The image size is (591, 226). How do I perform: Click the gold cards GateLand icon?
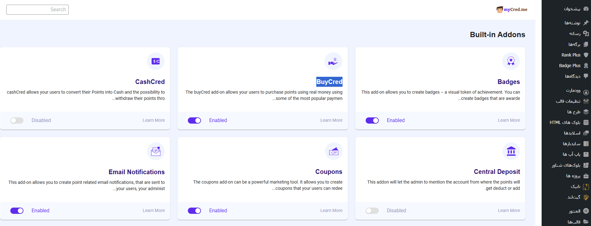click(586, 197)
